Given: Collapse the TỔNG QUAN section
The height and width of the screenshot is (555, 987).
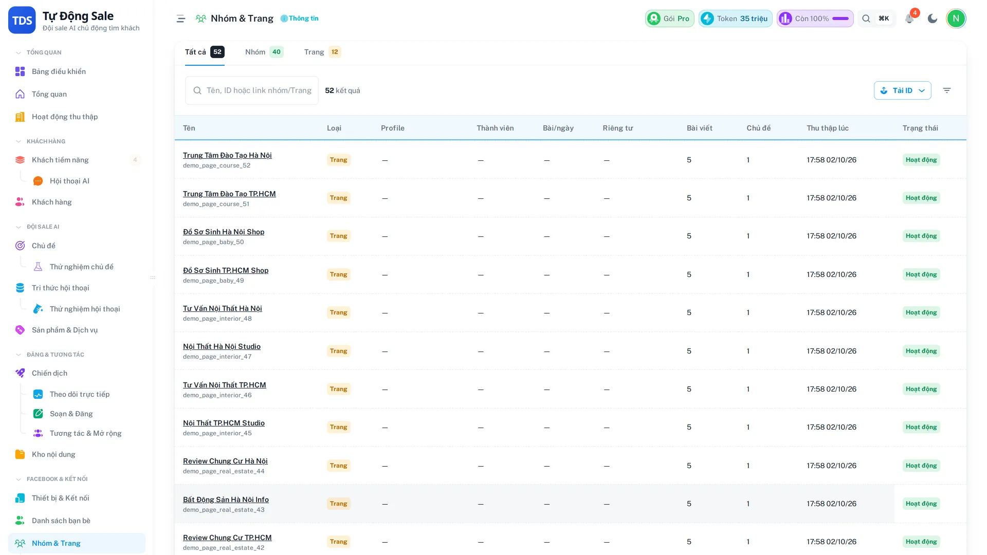Looking at the screenshot, I should pos(39,52).
